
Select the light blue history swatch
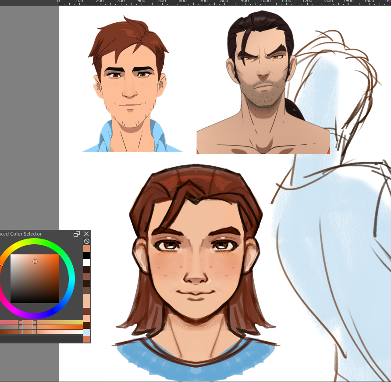[x=87, y=332]
